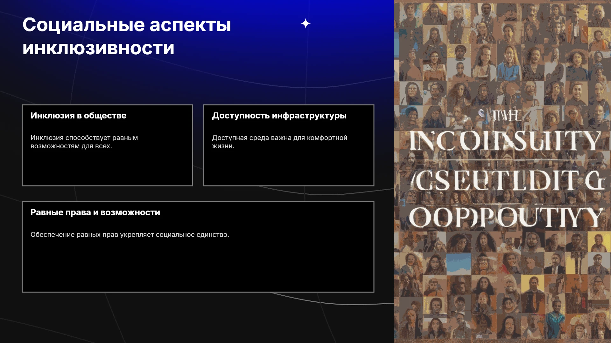Image resolution: width=611 pixels, height=343 pixels.
Task: Click the empty lower area of the "Равные права" card
Action: [x=198, y=265]
